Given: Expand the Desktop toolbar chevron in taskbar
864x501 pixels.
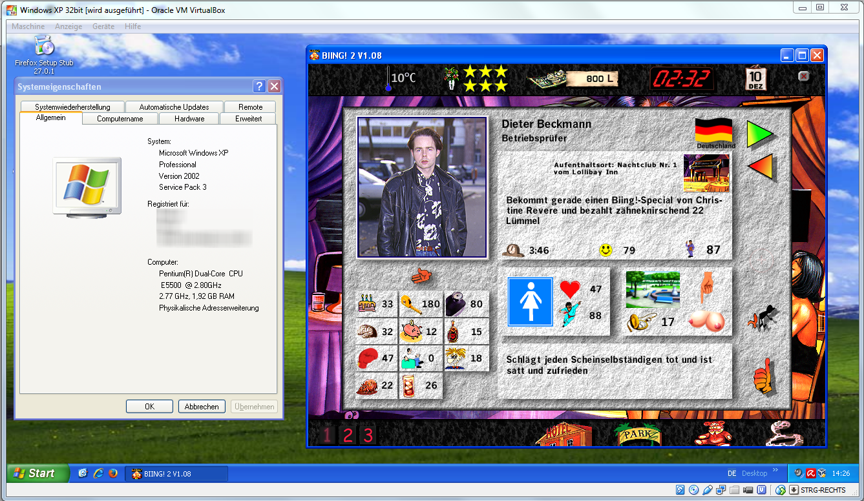Looking at the screenshot, I should tap(775, 471).
